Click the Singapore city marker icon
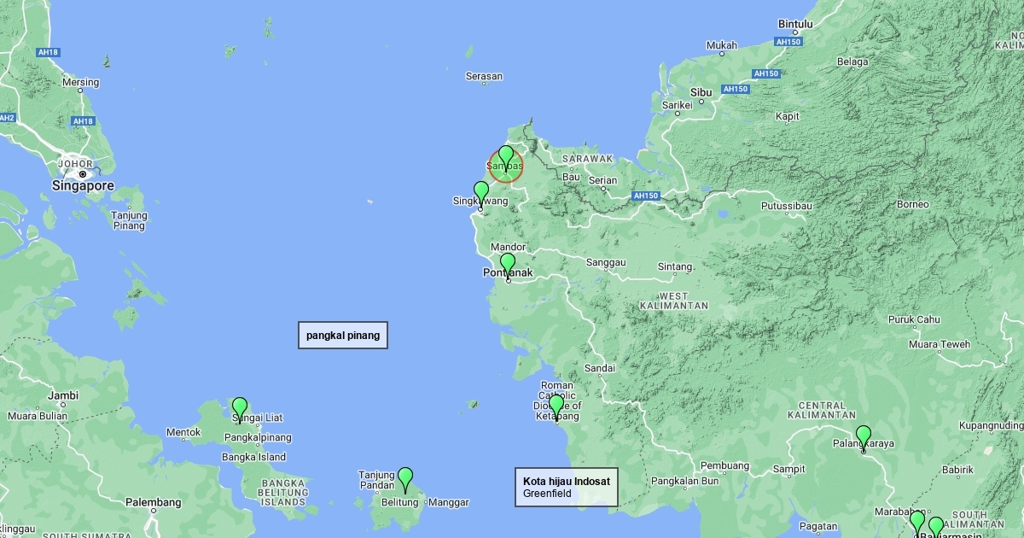1024x538 pixels. click(x=83, y=174)
